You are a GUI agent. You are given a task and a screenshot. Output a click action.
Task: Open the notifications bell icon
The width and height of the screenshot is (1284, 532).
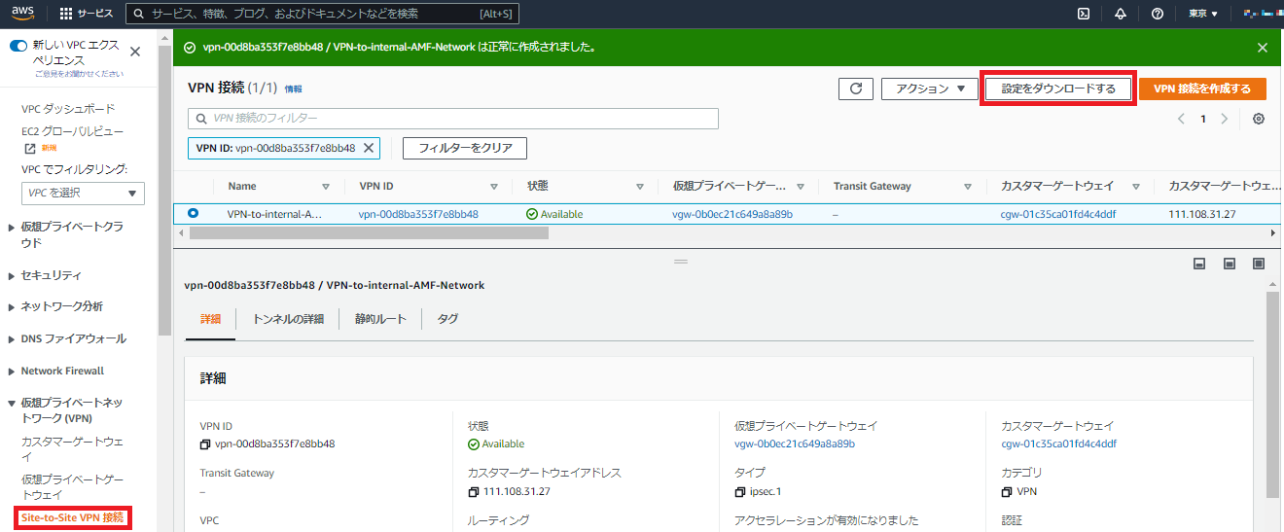(x=1120, y=14)
